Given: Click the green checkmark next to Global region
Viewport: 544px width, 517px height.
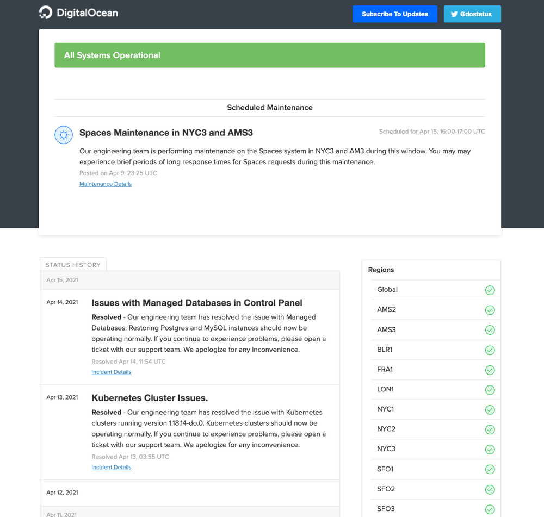Looking at the screenshot, I should point(490,290).
